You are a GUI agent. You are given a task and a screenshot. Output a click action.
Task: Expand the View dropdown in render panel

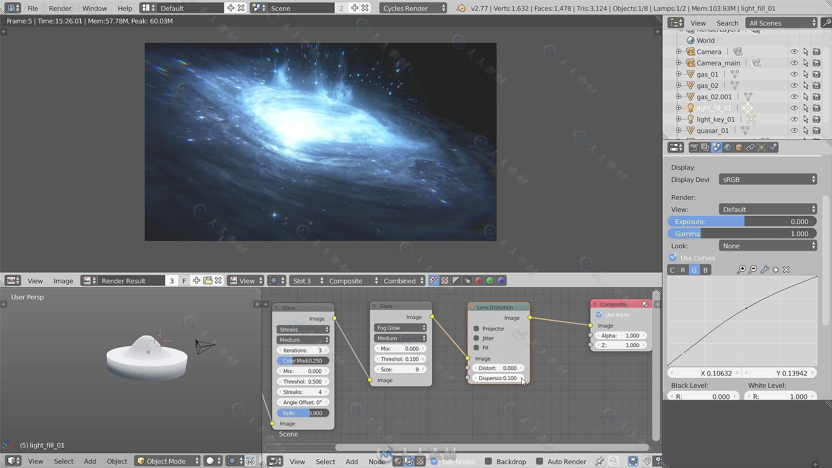[767, 208]
